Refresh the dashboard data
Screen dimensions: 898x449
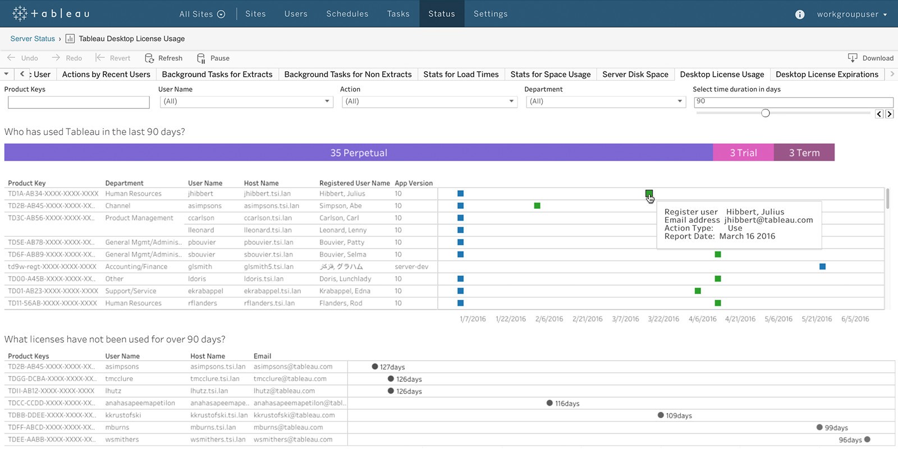click(163, 58)
